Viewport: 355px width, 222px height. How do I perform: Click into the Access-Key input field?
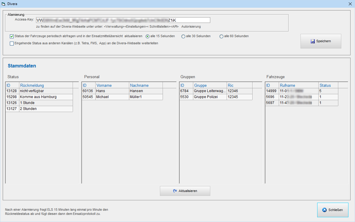click(x=123, y=20)
